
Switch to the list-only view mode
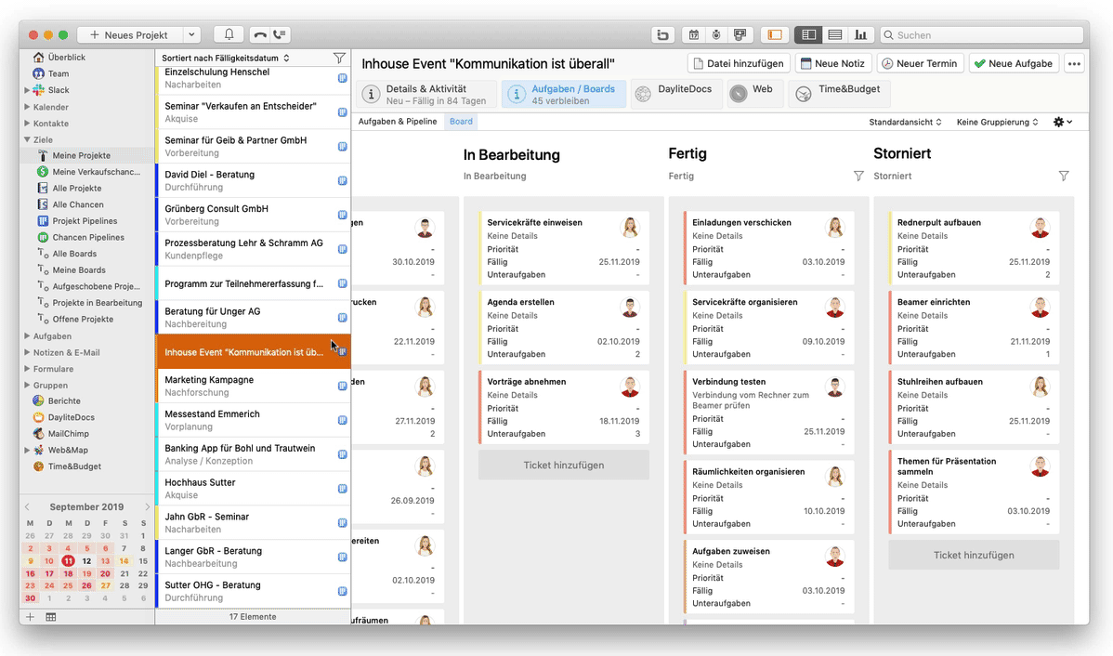(834, 34)
